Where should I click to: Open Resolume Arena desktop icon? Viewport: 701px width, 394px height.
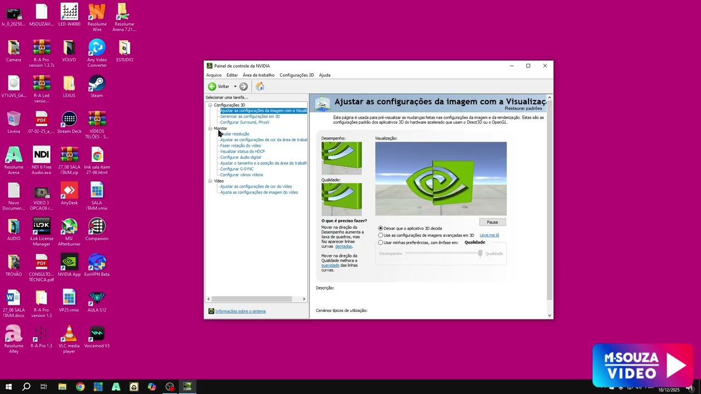(x=14, y=160)
